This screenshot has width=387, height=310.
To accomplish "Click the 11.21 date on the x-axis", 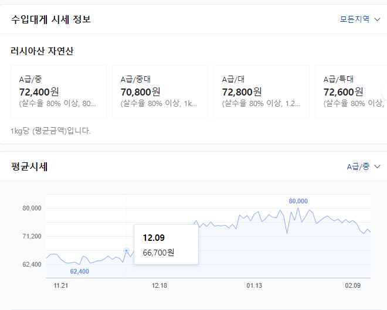I will 61,285.
